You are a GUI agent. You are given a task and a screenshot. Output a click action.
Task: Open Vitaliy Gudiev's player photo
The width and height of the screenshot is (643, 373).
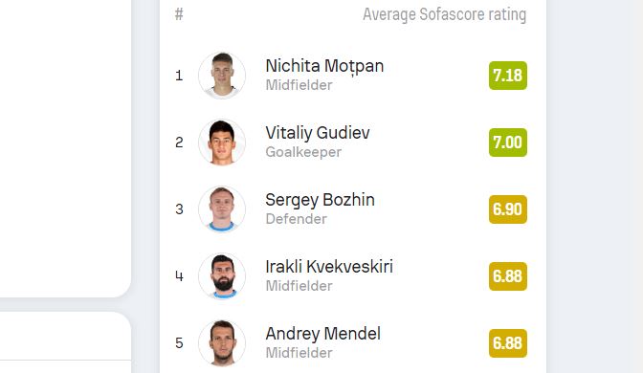click(x=222, y=143)
